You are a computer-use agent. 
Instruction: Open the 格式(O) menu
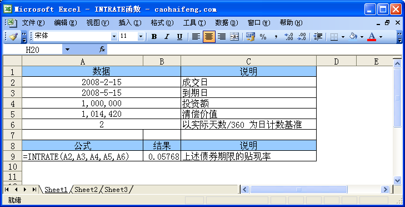(x=162, y=23)
